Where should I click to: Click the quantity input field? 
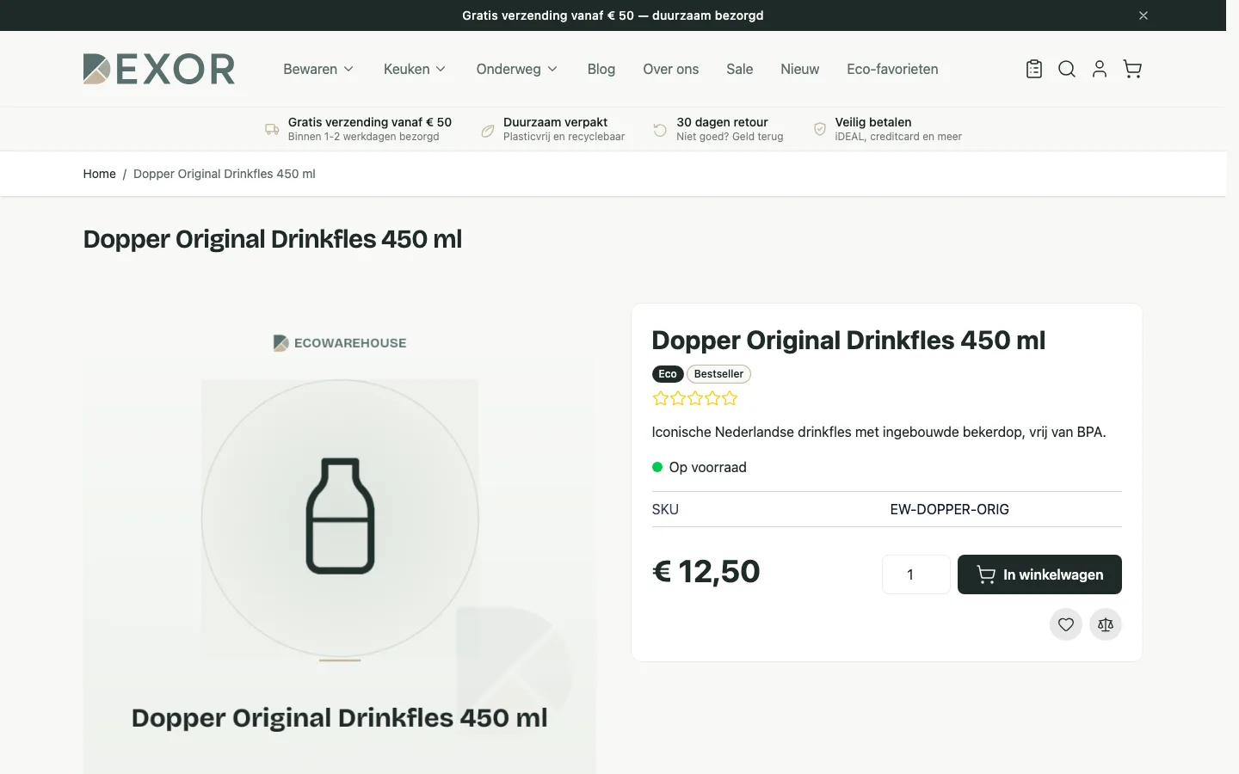[x=916, y=574]
